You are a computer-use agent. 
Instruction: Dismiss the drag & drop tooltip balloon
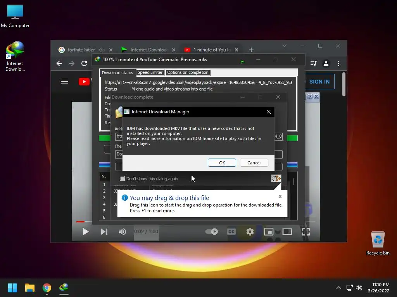coord(280,196)
